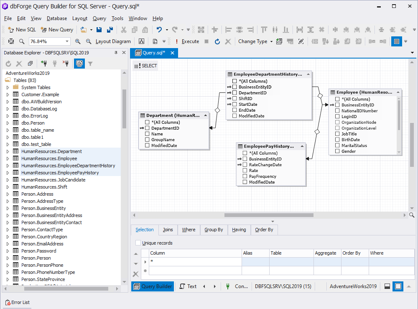This screenshot has width=418, height=309.
Task: Click the Save icon in toolbar
Action: [99, 30]
